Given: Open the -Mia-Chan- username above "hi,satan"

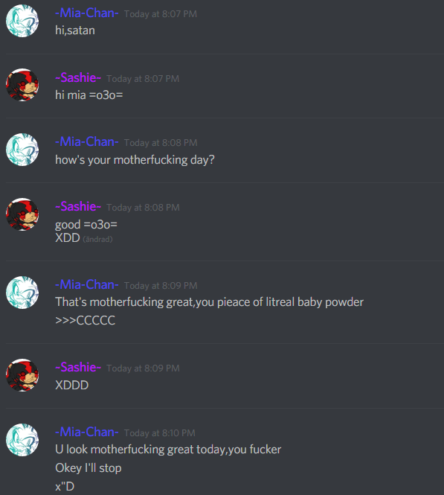Looking at the screenshot, I should [x=87, y=13].
